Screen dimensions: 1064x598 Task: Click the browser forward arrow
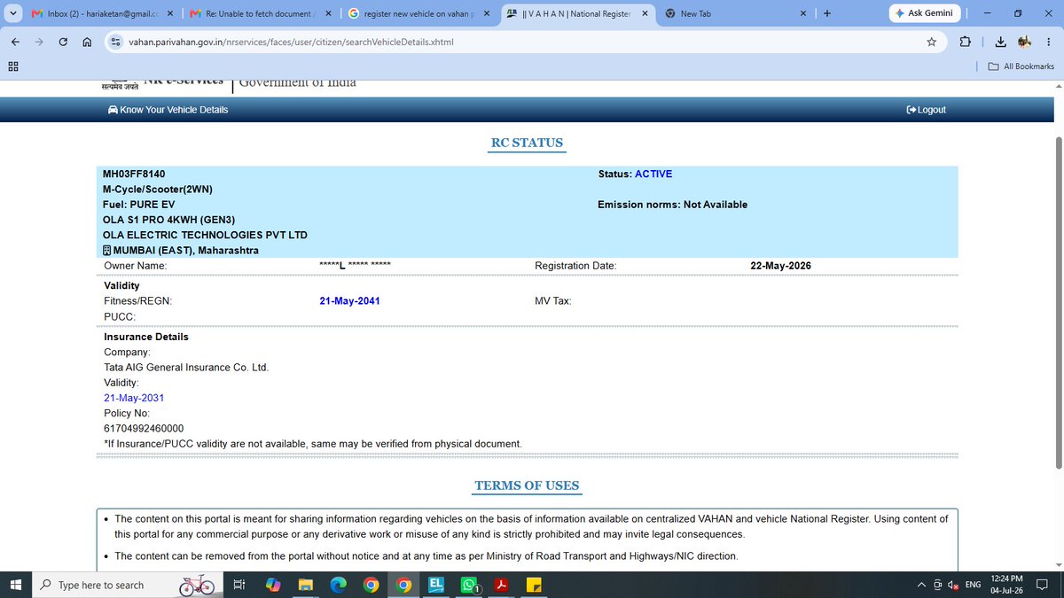click(39, 42)
